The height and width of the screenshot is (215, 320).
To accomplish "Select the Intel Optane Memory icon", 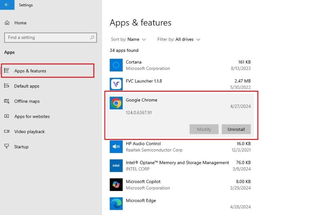I will tap(116, 166).
